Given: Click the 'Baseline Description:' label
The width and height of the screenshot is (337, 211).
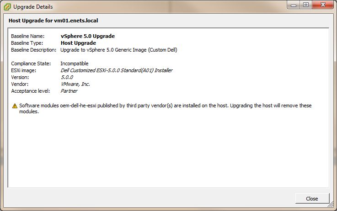Looking at the screenshot, I should (34, 50).
